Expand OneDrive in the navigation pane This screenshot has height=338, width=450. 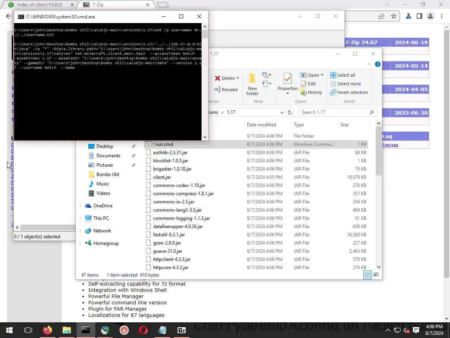[x=80, y=206]
